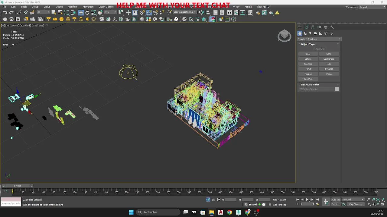Image resolution: width=387 pixels, height=217 pixels.
Task: Toggle 3D Snaps button
Action: click(x=142, y=12)
